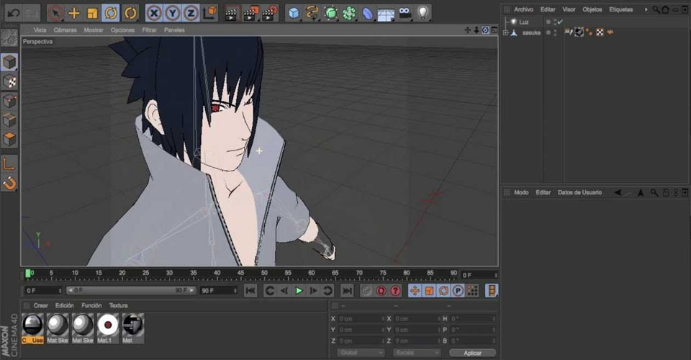Open the viewport Filtrar menu
The height and width of the screenshot is (360, 691).
[x=150, y=30]
